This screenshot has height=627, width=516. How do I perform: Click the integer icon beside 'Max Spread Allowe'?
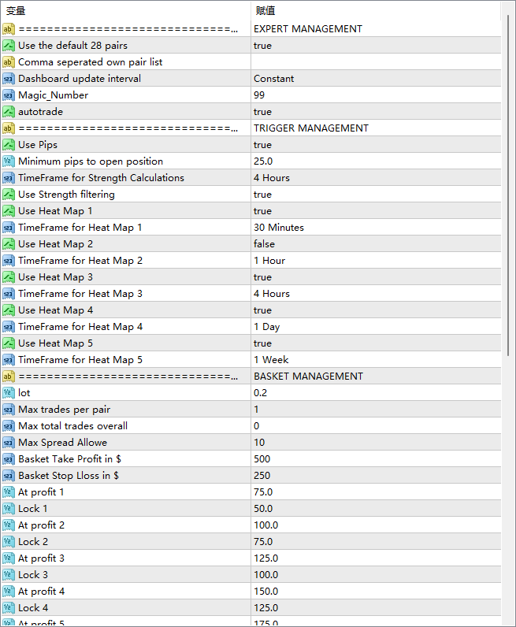(9, 443)
